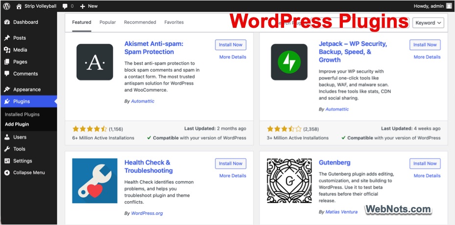
Task: Open the Jetpack WP Security title link
Action: (353, 52)
